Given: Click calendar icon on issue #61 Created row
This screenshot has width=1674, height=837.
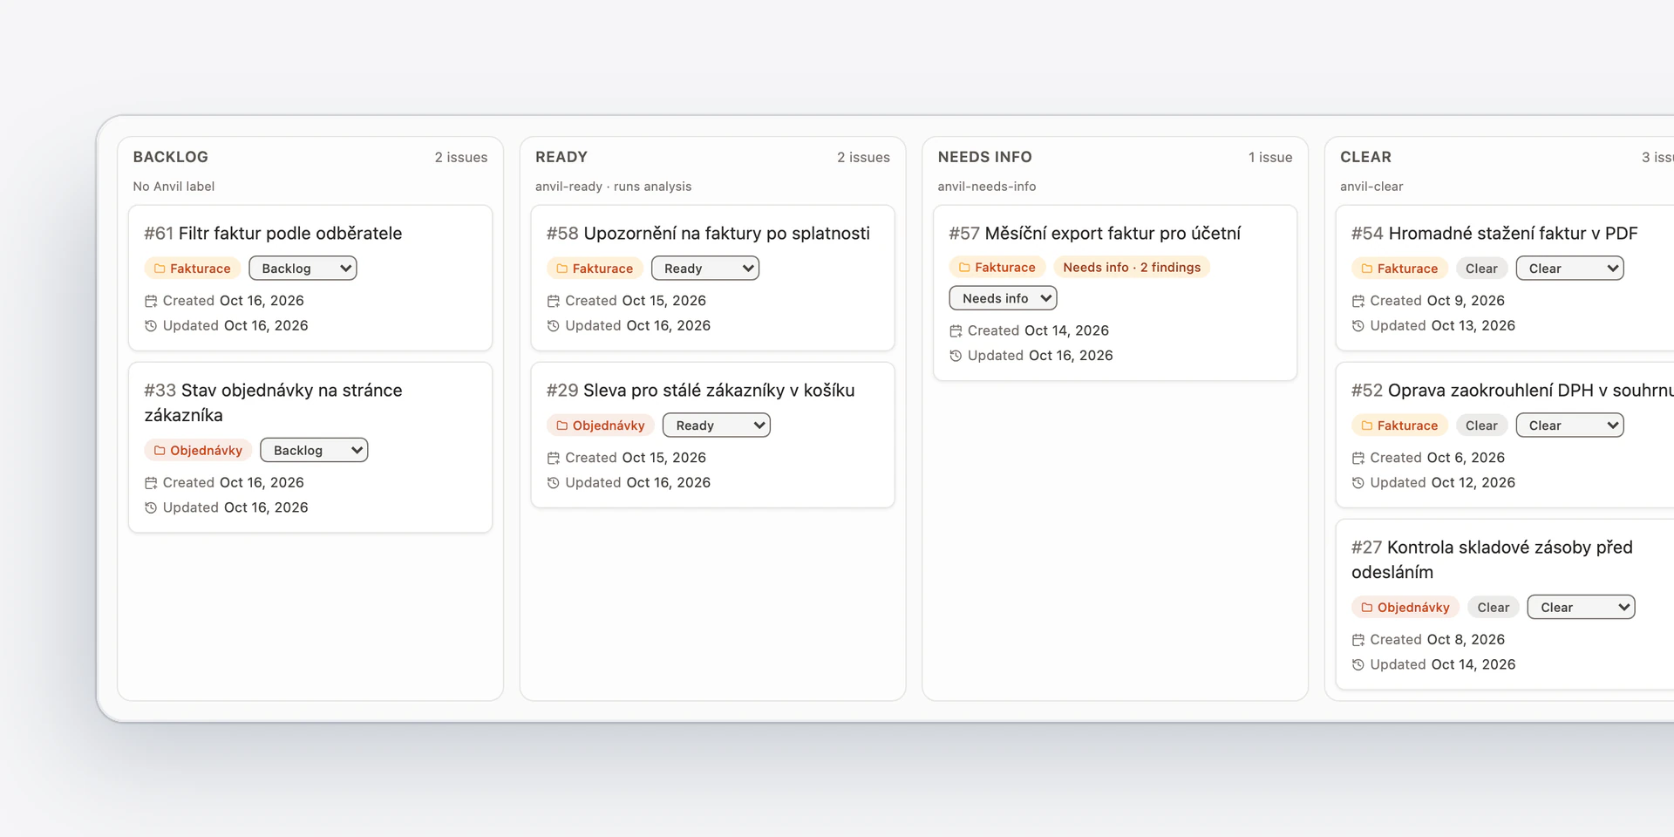Looking at the screenshot, I should pos(151,301).
